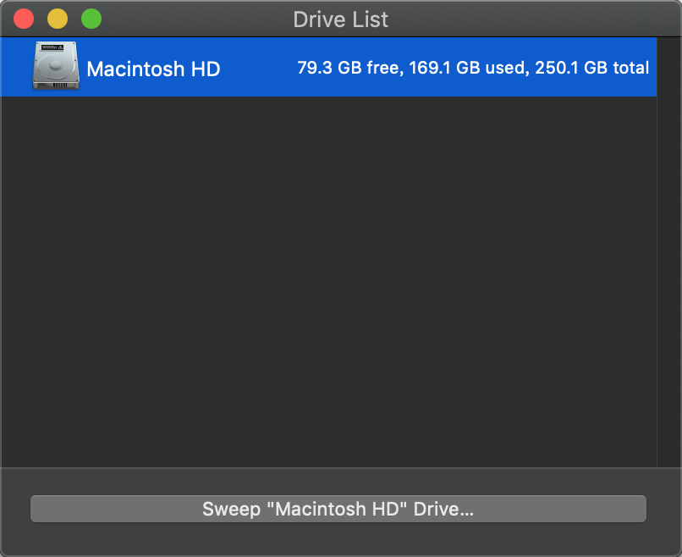The image size is (682, 557).
Task: Click the 79.3 GB free storage text
Action: 348,68
